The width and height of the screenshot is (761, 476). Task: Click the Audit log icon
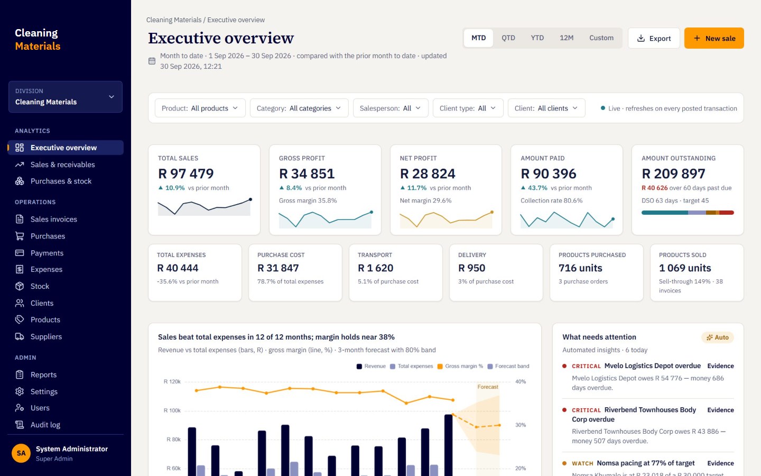pyautogui.click(x=20, y=425)
